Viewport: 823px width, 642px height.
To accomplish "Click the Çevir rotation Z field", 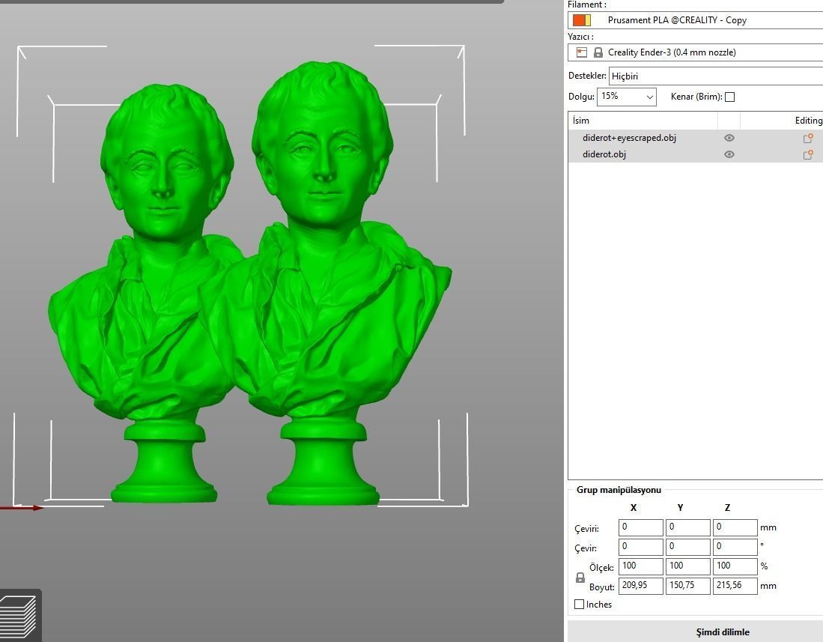I will point(735,547).
